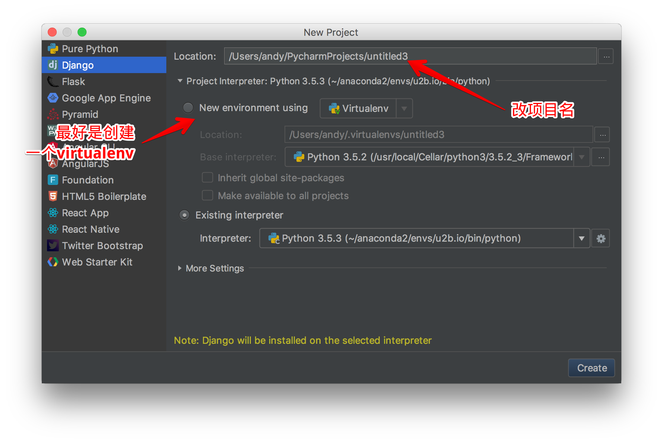Screen dimensions: 663x443
Task: Select the React Native icon
Action: 53,229
